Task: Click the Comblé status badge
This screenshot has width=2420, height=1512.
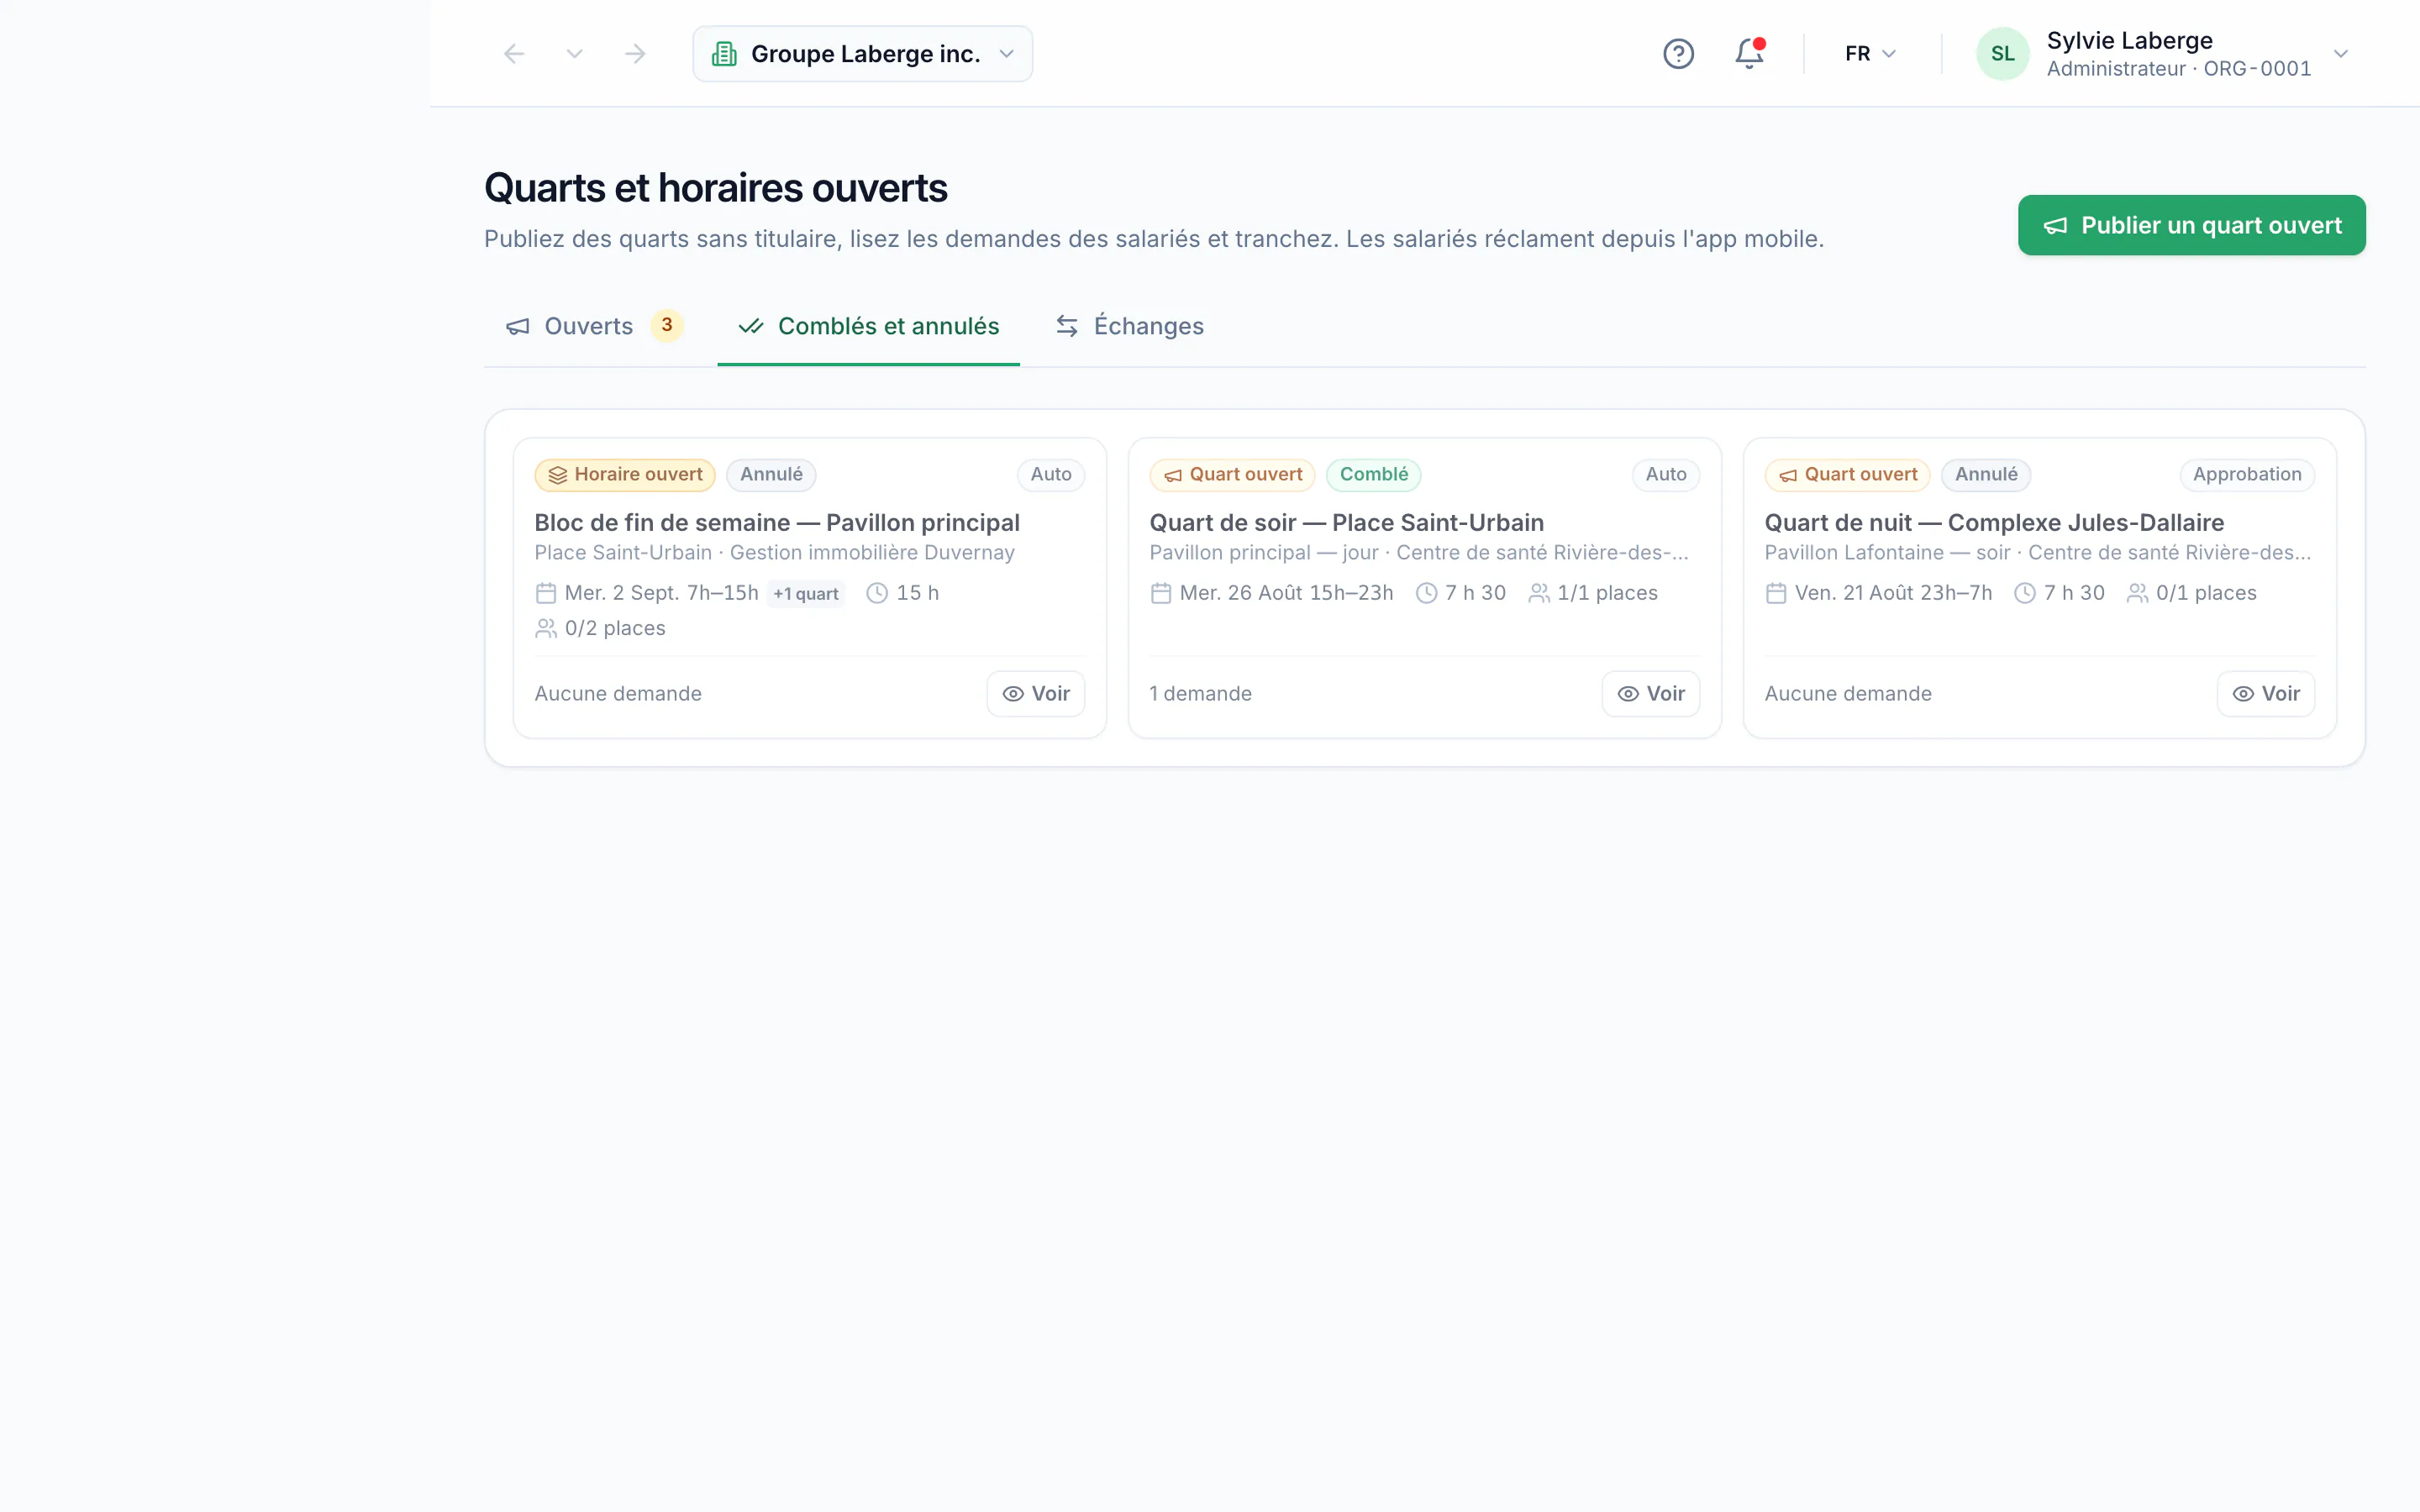Action: point(1374,475)
